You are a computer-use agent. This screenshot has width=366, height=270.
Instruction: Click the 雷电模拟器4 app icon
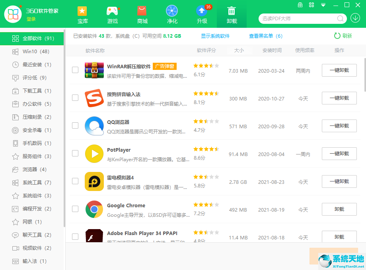(94, 181)
